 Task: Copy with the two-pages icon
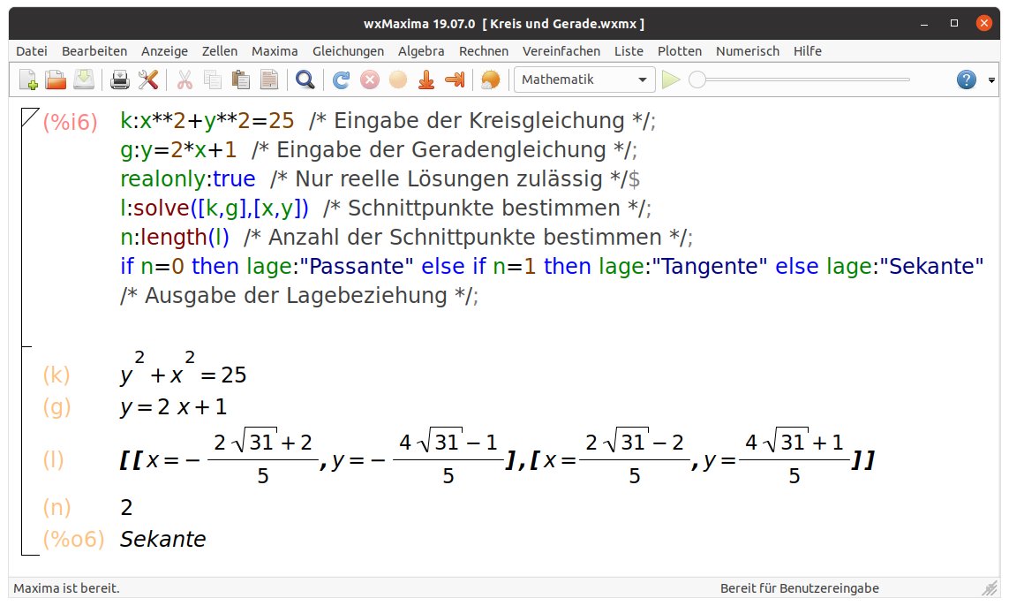(213, 80)
